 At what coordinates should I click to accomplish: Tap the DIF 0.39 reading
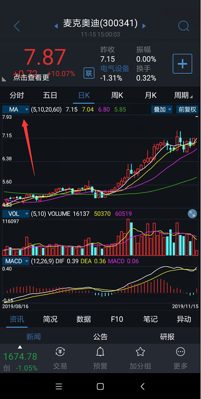(67, 261)
